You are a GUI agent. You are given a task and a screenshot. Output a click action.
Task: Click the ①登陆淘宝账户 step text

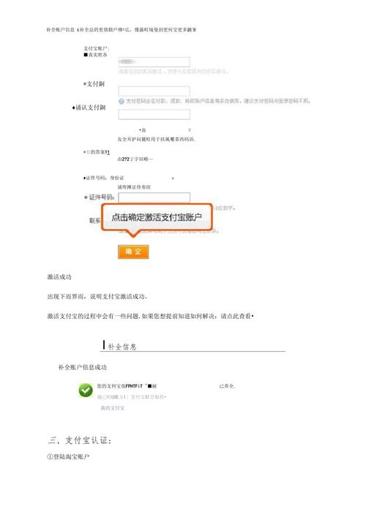point(68,456)
